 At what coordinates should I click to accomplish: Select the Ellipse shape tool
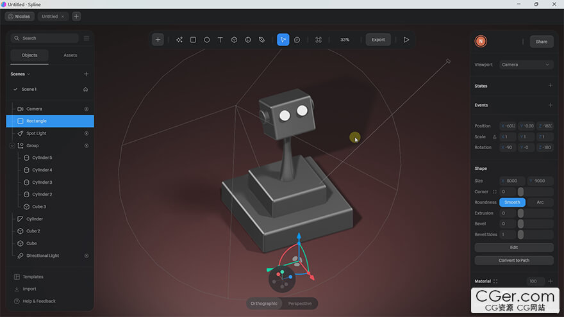[x=206, y=40]
